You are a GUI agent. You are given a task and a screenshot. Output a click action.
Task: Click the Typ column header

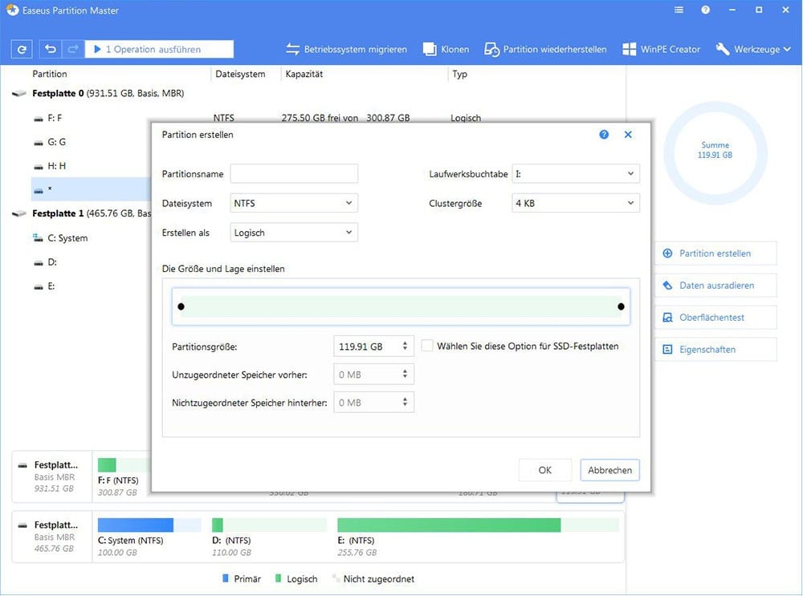(x=459, y=74)
